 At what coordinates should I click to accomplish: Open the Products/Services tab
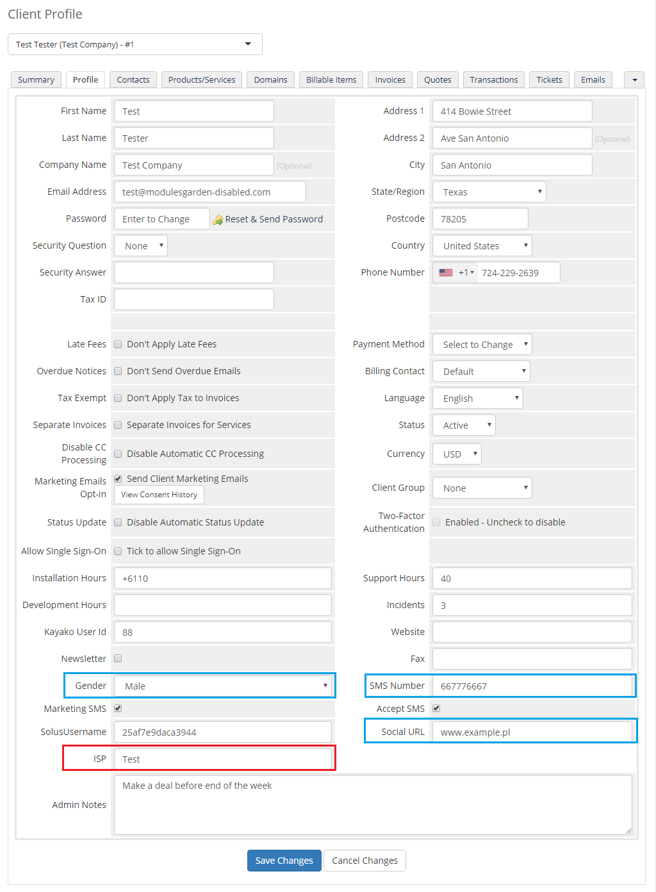tap(202, 79)
